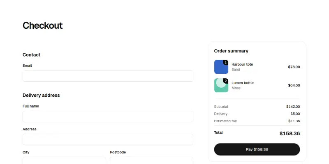Click the Contact section heading
This screenshot has width=329, height=164.
pyautogui.click(x=32, y=55)
